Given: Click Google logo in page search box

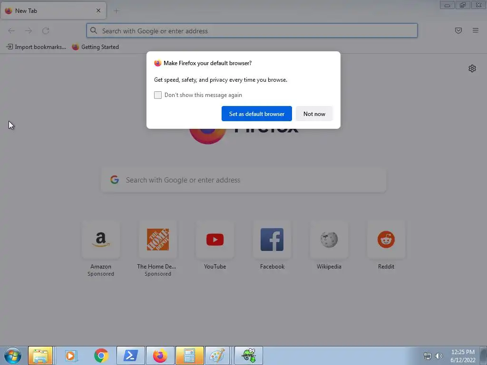Looking at the screenshot, I should [115, 180].
